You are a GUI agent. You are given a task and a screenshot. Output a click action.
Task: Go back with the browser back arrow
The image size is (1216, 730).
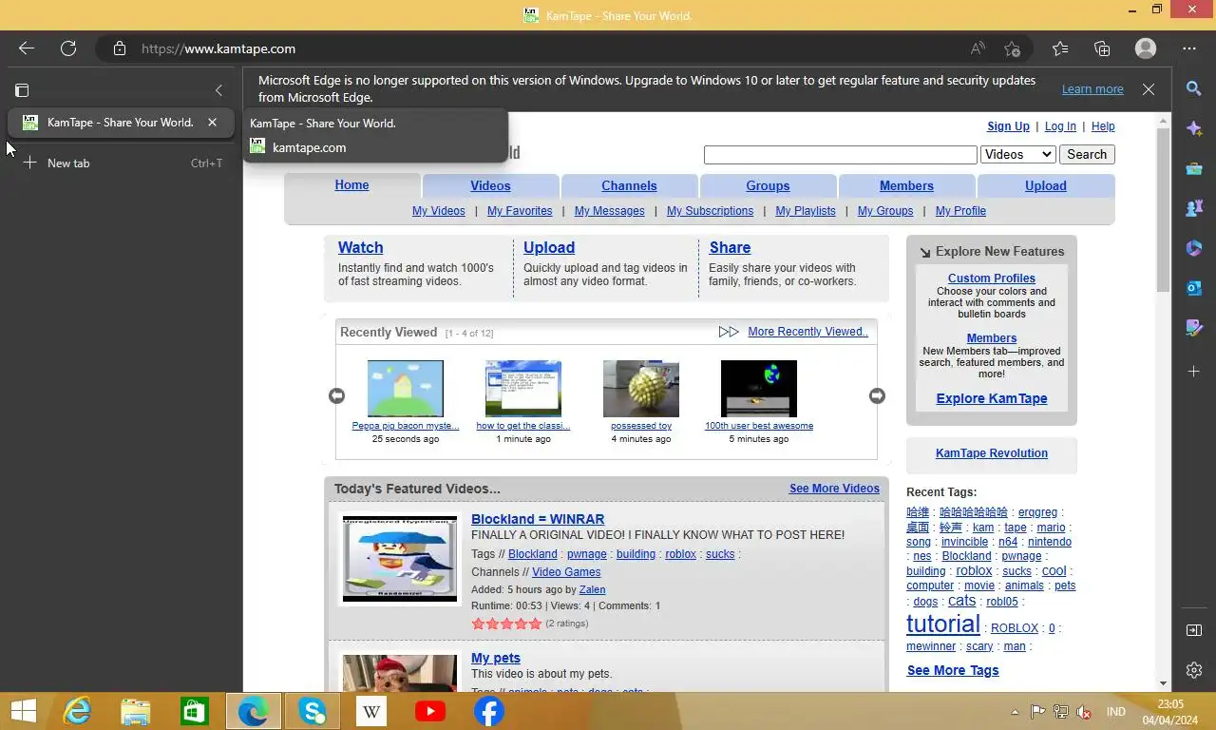coord(27,48)
